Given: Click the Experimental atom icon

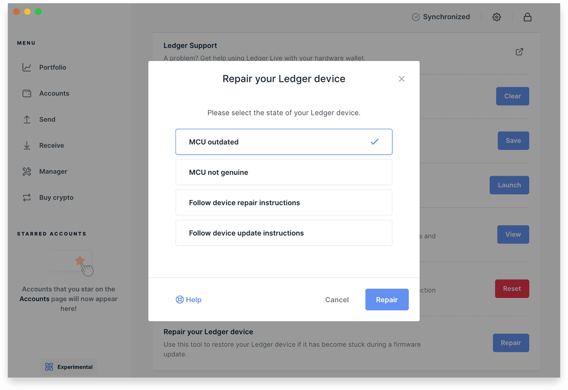Looking at the screenshot, I should (x=49, y=367).
